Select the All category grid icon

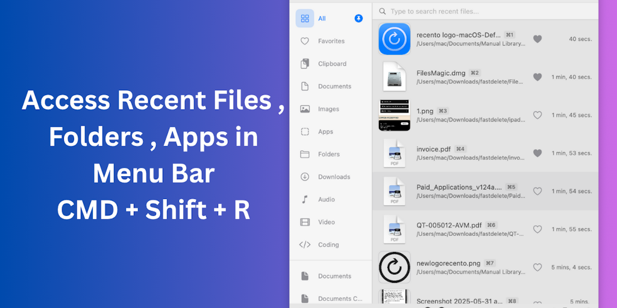[x=305, y=19]
